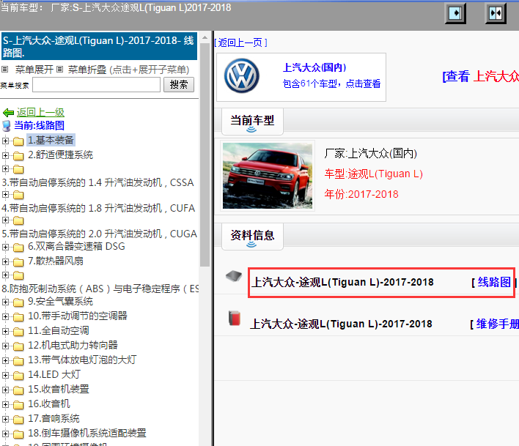
Task: Click the folder icon of 7.散热器风扇
Action: (18, 262)
